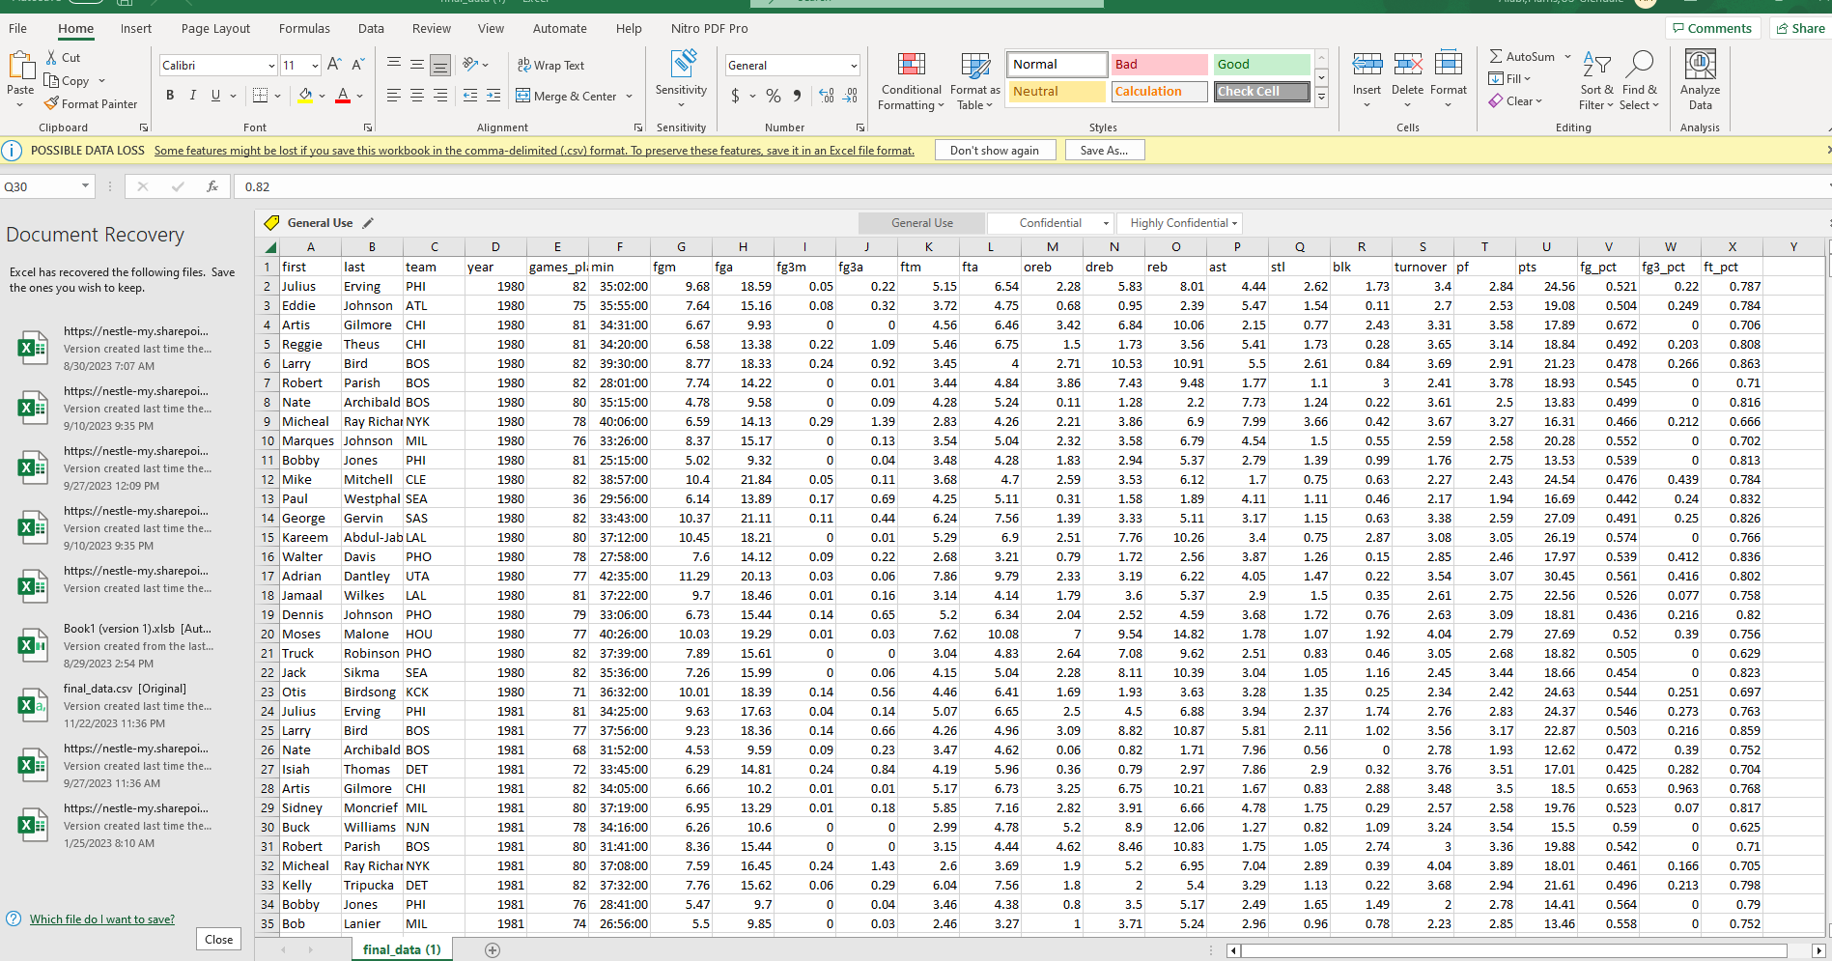Add a new sheet with plus icon
Viewport: 1832px width, 961px height.
[493, 950]
